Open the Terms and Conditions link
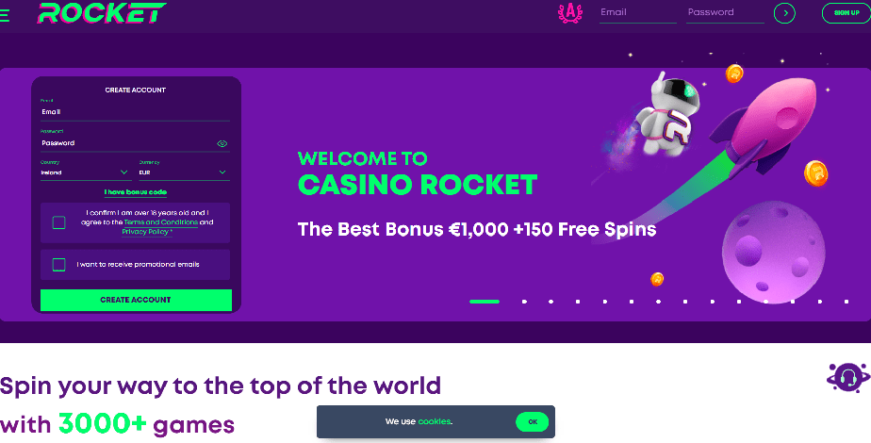The height and width of the screenshot is (443, 871). click(161, 222)
